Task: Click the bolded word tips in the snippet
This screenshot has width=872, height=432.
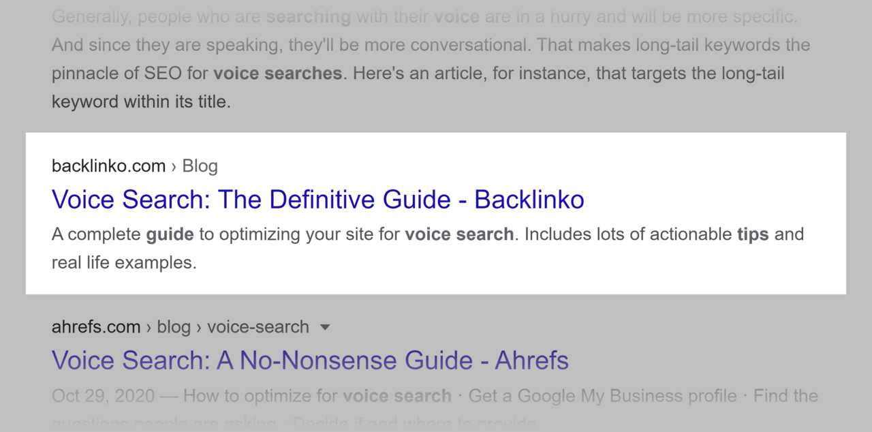Action: pyautogui.click(x=753, y=234)
